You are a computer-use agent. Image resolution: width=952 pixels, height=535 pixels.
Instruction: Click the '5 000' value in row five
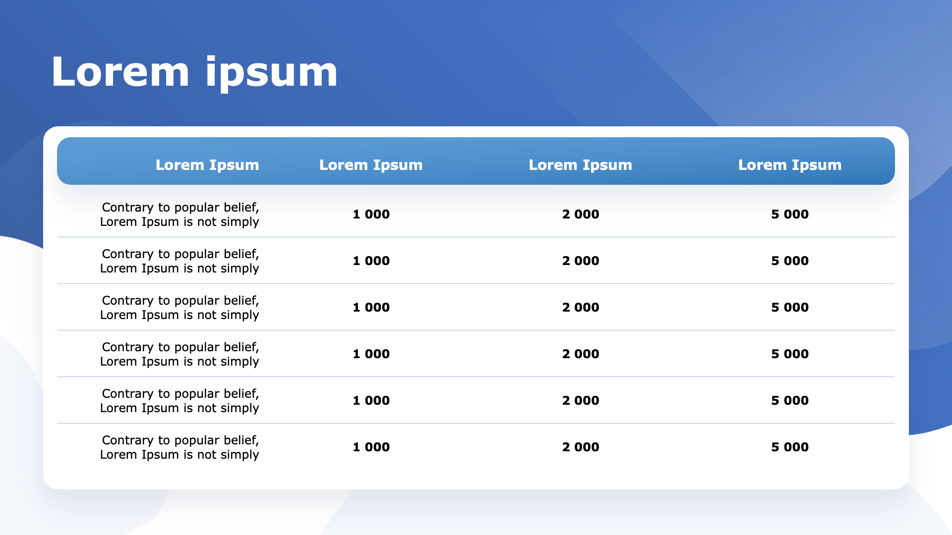click(x=789, y=401)
